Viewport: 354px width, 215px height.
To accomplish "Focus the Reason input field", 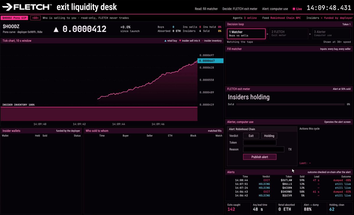I will point(263,149).
